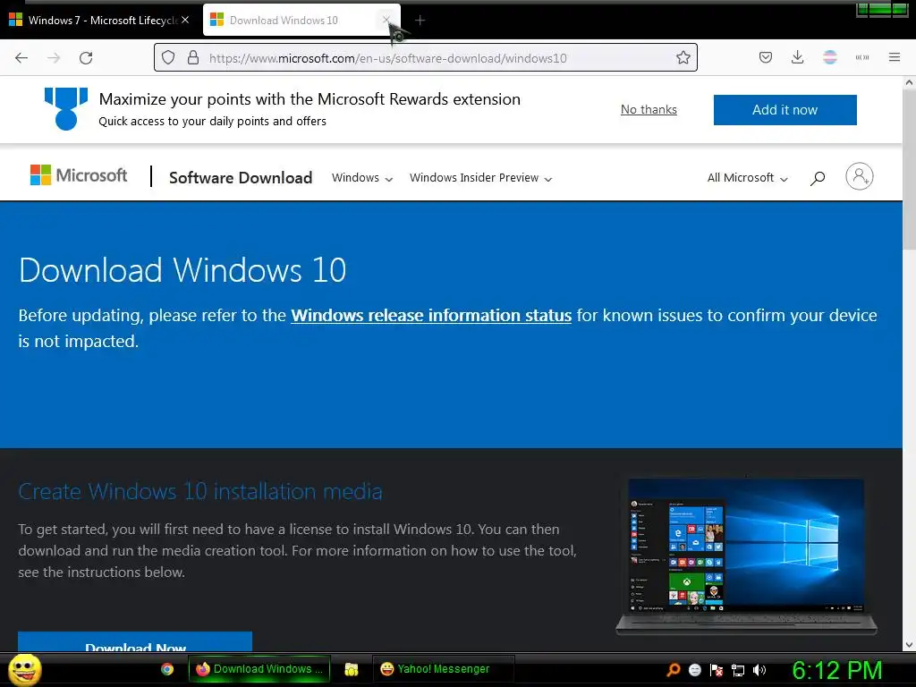Click the white round tray icon
The image size is (916, 687).
point(694,670)
